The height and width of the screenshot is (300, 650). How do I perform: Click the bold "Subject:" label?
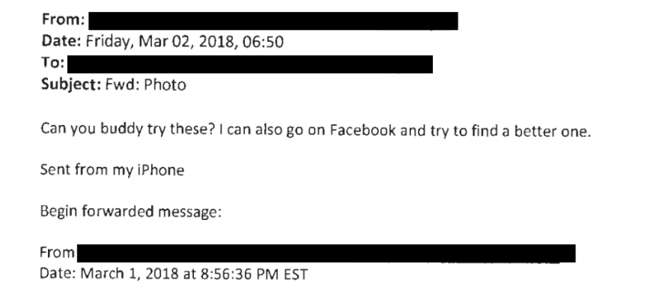coord(64,85)
